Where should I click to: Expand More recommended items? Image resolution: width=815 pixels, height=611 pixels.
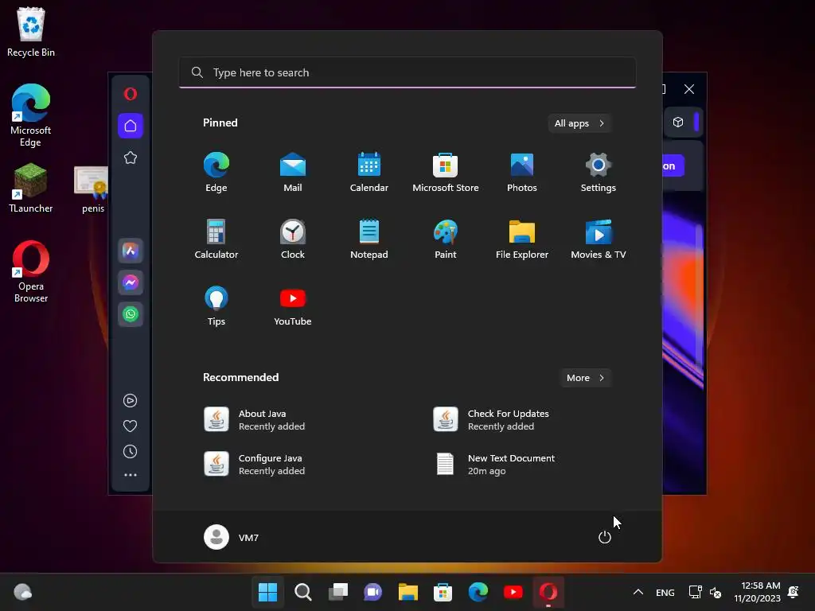(x=585, y=378)
